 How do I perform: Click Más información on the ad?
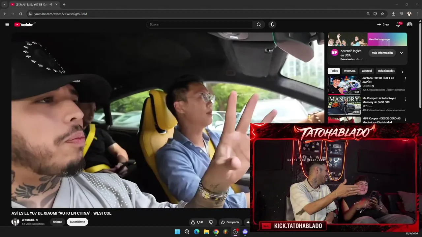(x=382, y=53)
